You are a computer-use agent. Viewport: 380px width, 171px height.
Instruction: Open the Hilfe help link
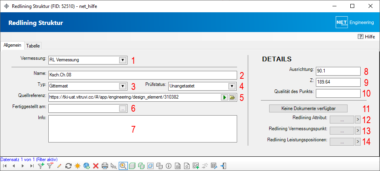[366, 36]
